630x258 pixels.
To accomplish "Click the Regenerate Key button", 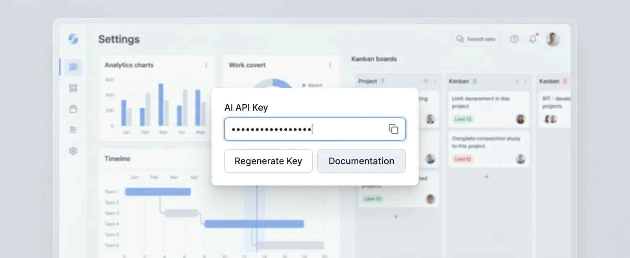I will click(x=268, y=161).
